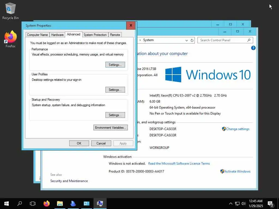Open the volume speaker tray icon

tap(243, 204)
